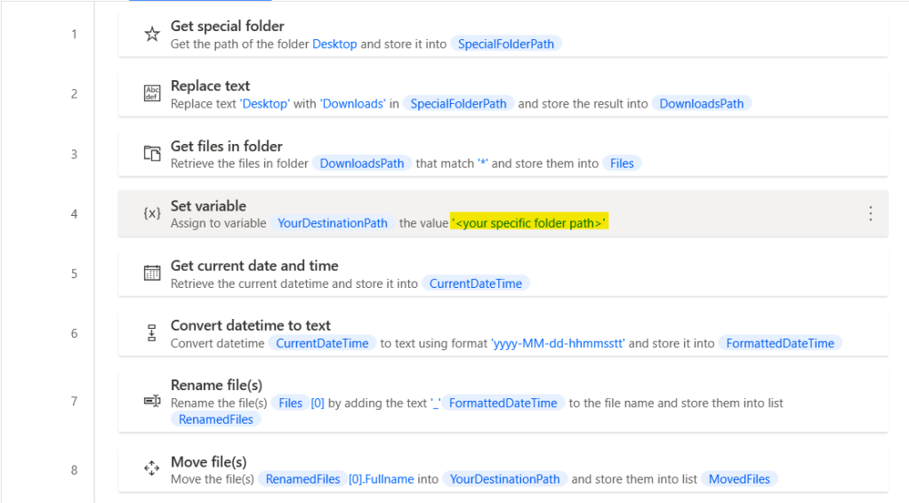Open the three-dot menu on Set variable
Image resolution: width=909 pixels, height=503 pixels.
click(x=870, y=213)
